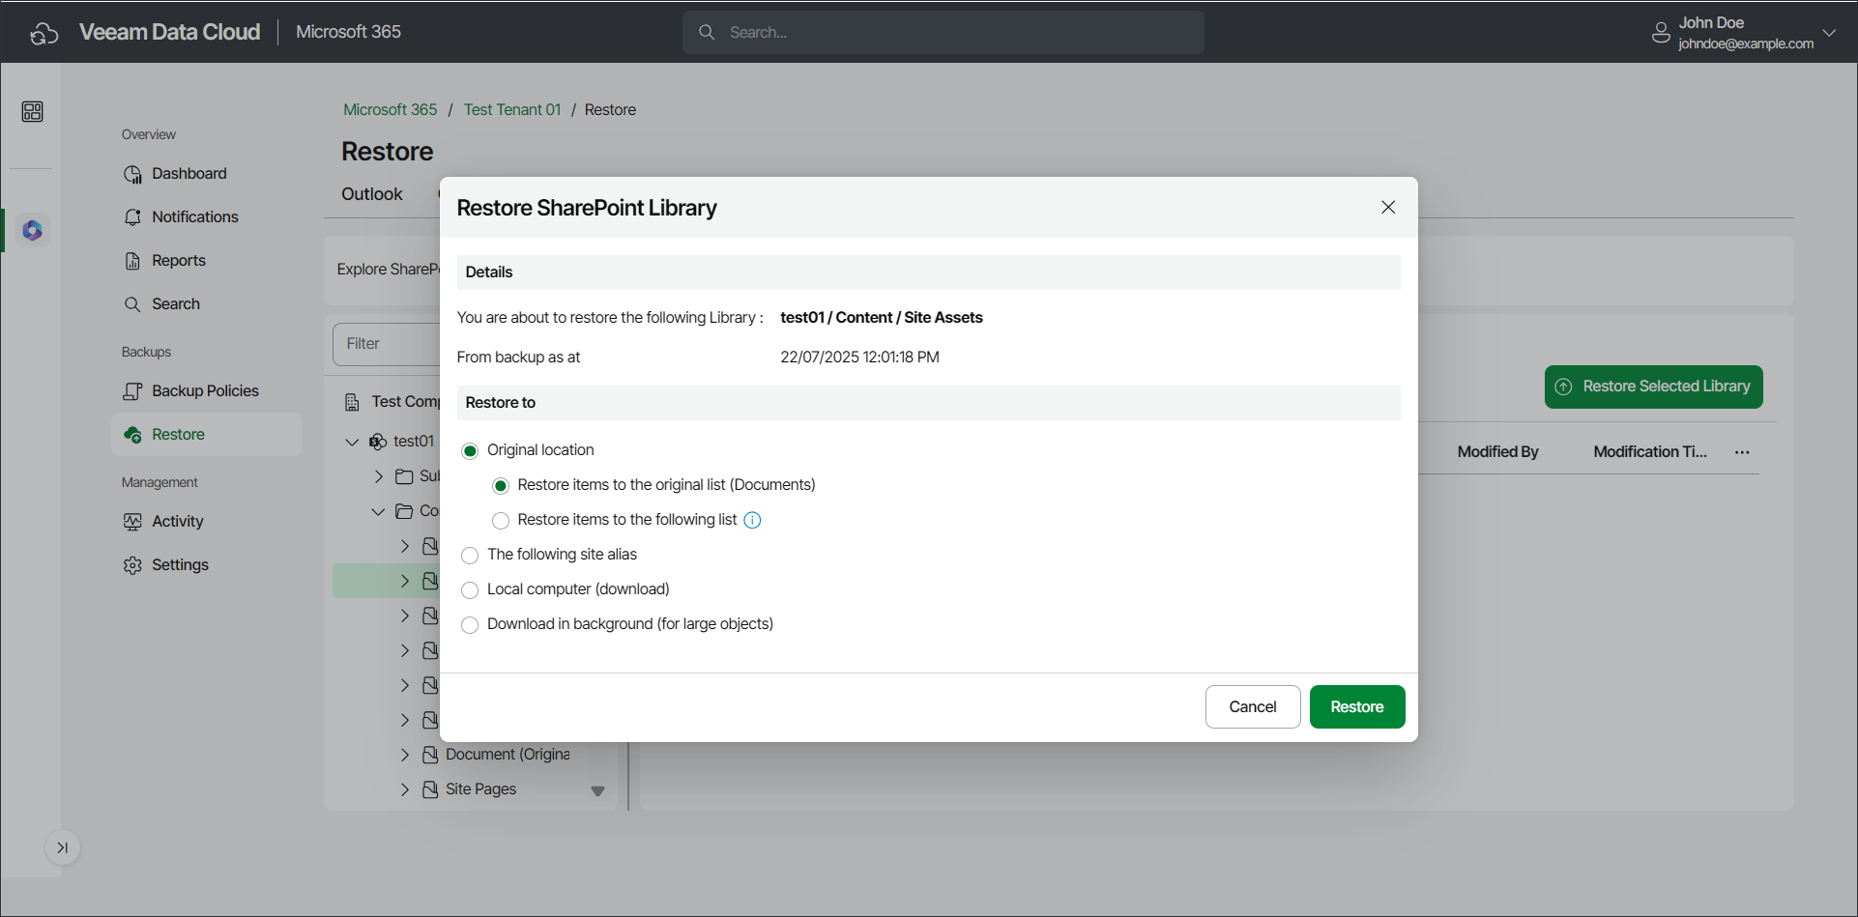The width and height of the screenshot is (1858, 917).
Task: Select the Original location radio button
Action: (x=470, y=451)
